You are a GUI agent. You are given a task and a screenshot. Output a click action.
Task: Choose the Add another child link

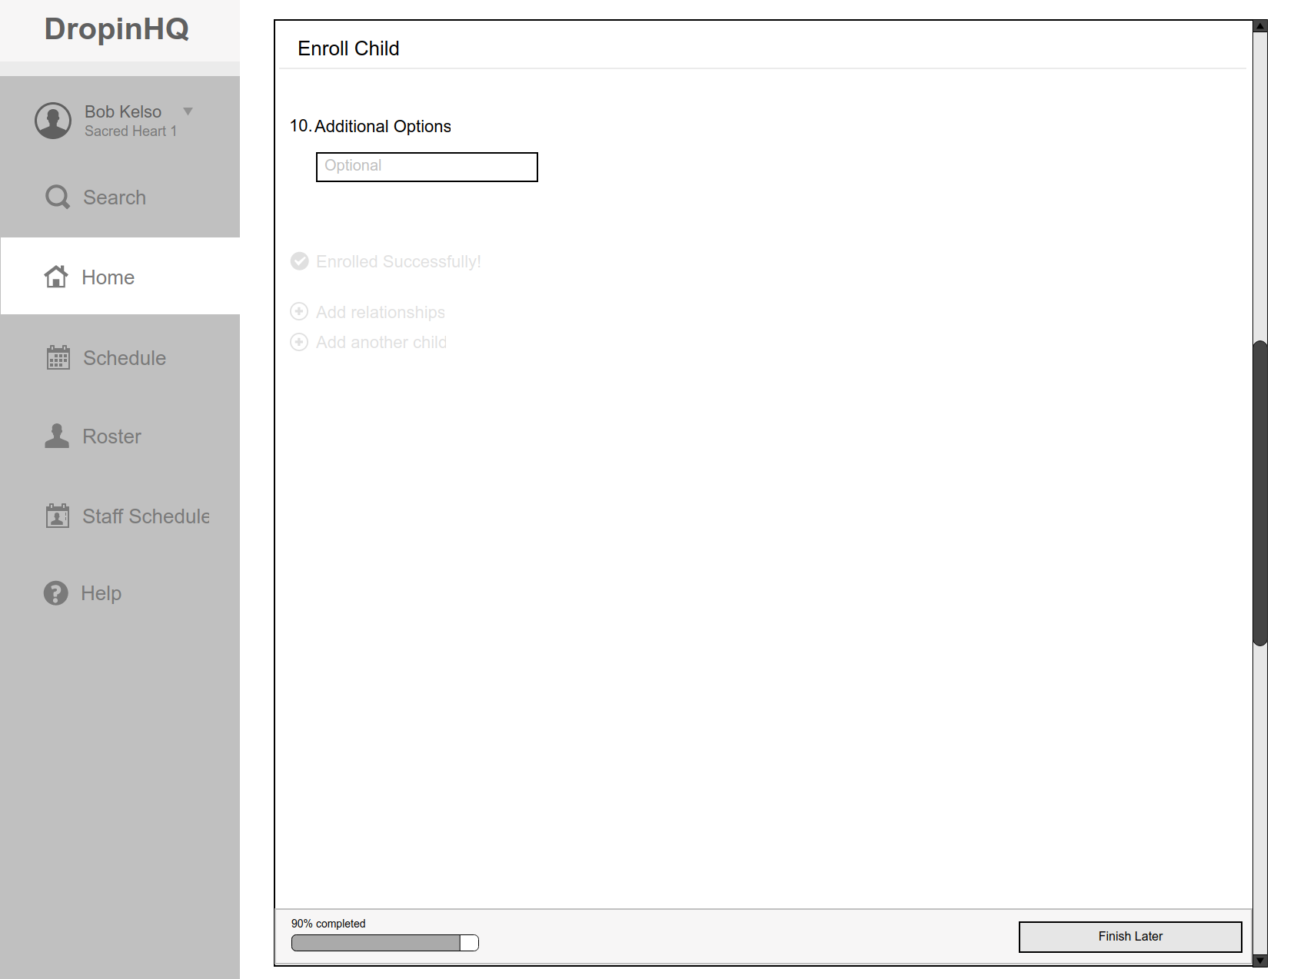[x=381, y=342]
